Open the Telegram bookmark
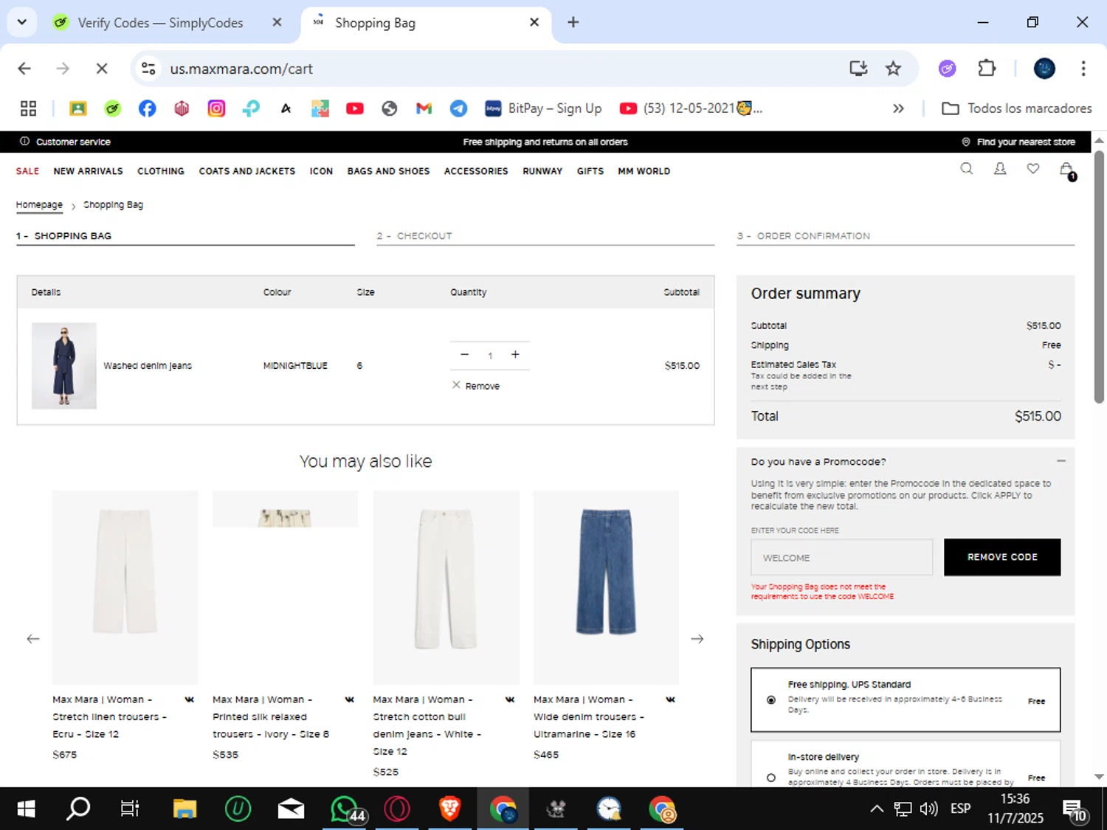 tap(458, 108)
